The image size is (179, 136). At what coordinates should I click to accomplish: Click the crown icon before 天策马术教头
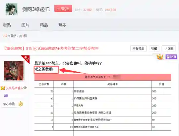(3, 88)
